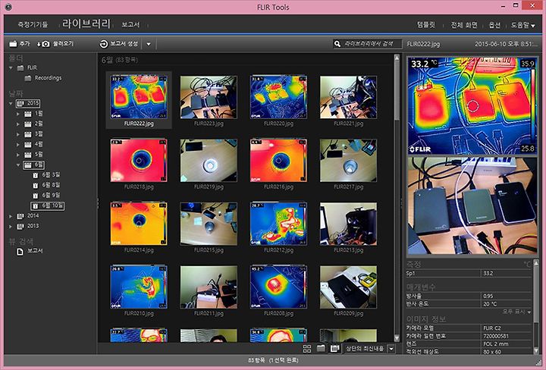This screenshot has height=370, width=546.
Task: Open the 보고서 생성 dropdown arrow
Action: click(x=149, y=44)
